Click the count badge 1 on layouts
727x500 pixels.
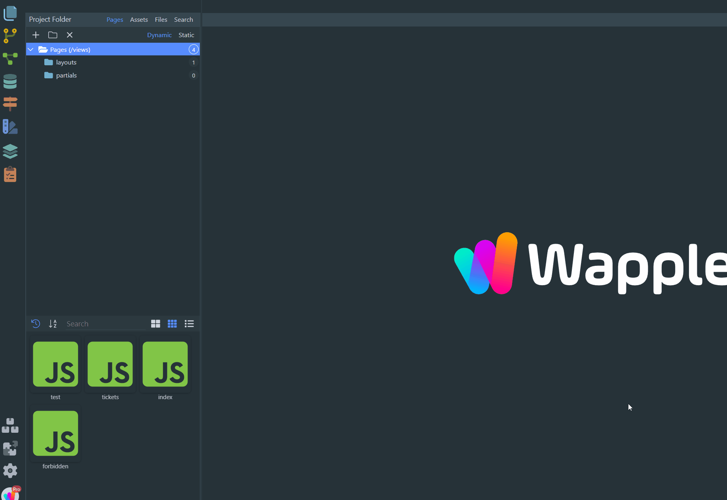(x=194, y=62)
